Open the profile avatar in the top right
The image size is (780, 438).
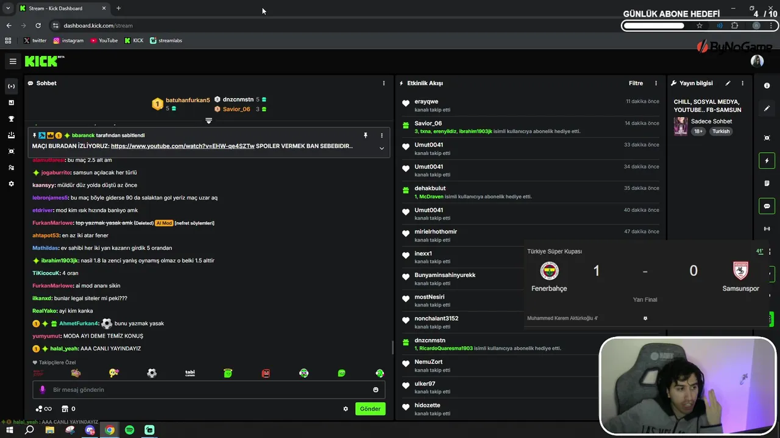point(757,61)
